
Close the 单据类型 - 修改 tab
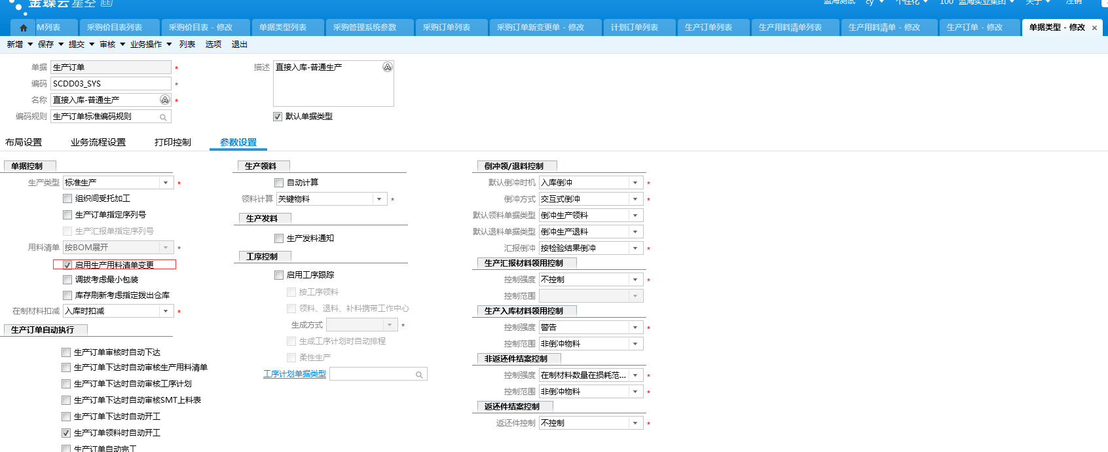[1094, 28]
